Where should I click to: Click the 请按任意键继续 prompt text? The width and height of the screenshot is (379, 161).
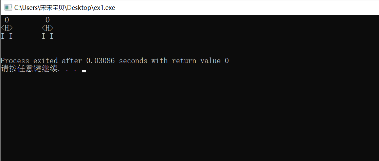29,69
